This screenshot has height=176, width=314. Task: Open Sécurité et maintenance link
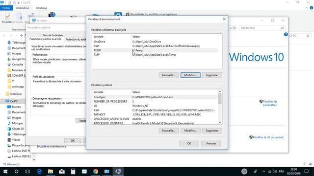click(x=51, y=147)
